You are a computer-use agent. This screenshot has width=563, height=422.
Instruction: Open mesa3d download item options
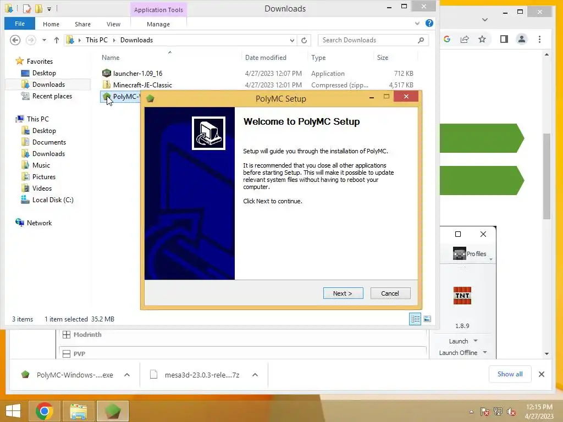255,375
